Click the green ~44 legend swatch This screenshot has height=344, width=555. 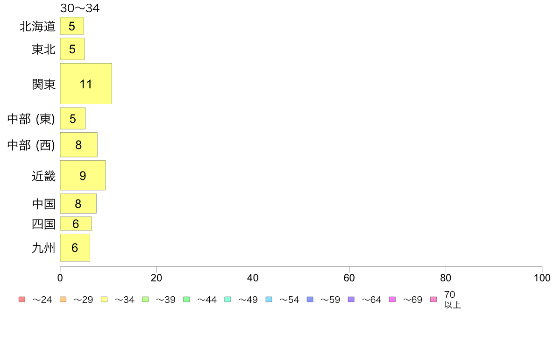pyautogui.click(x=186, y=299)
